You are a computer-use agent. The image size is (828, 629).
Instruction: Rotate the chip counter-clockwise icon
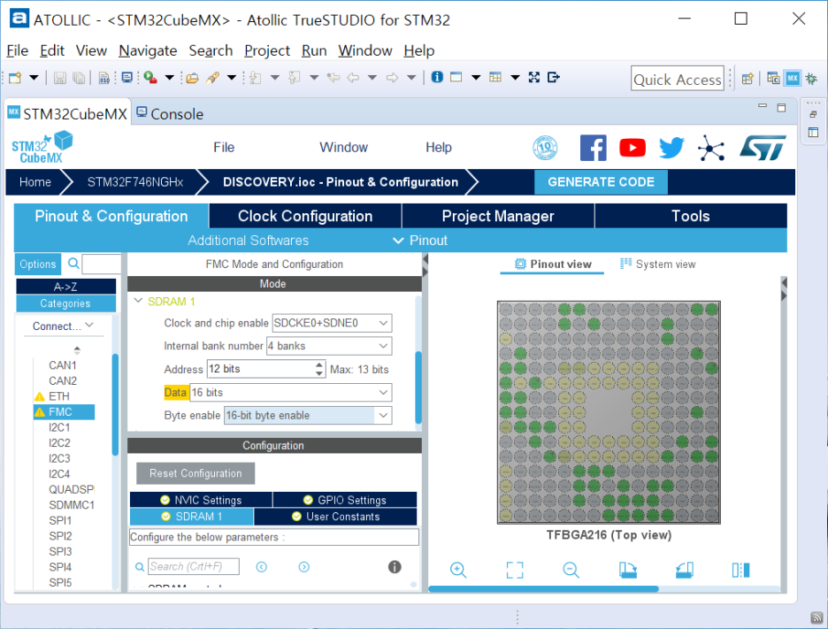(x=685, y=570)
